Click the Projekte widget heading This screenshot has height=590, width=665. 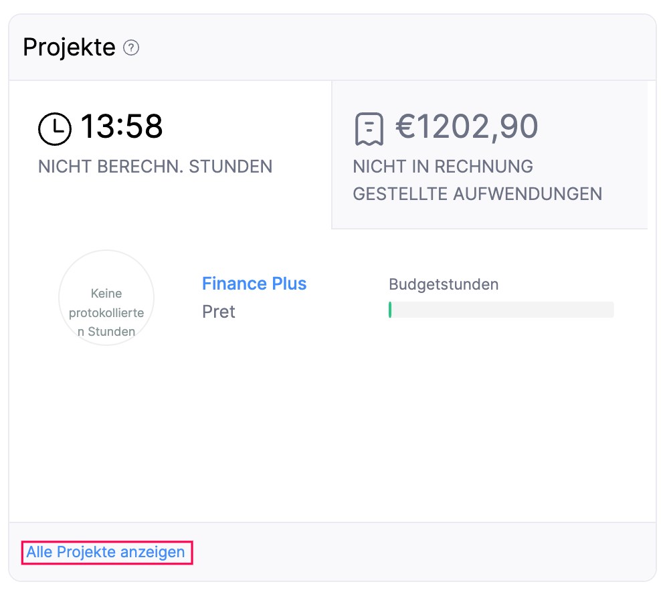pos(69,47)
